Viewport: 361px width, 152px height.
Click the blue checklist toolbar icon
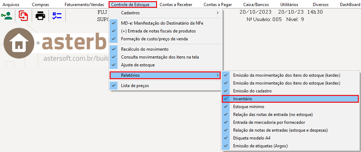pos(57,16)
